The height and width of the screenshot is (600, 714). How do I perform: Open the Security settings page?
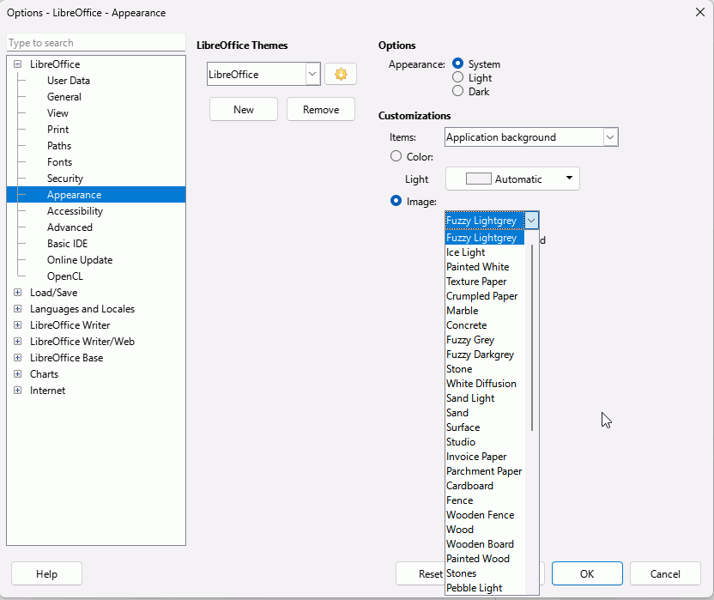65,179
